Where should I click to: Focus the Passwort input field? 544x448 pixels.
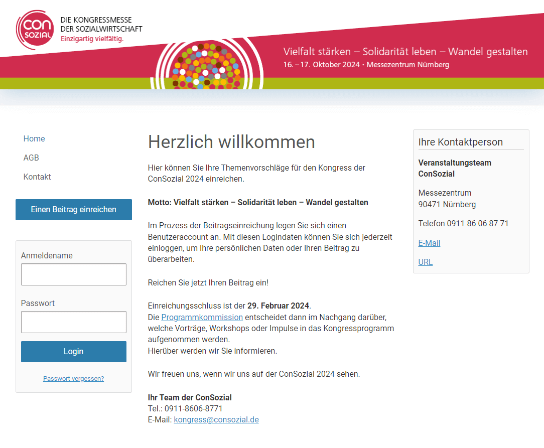[74, 322]
